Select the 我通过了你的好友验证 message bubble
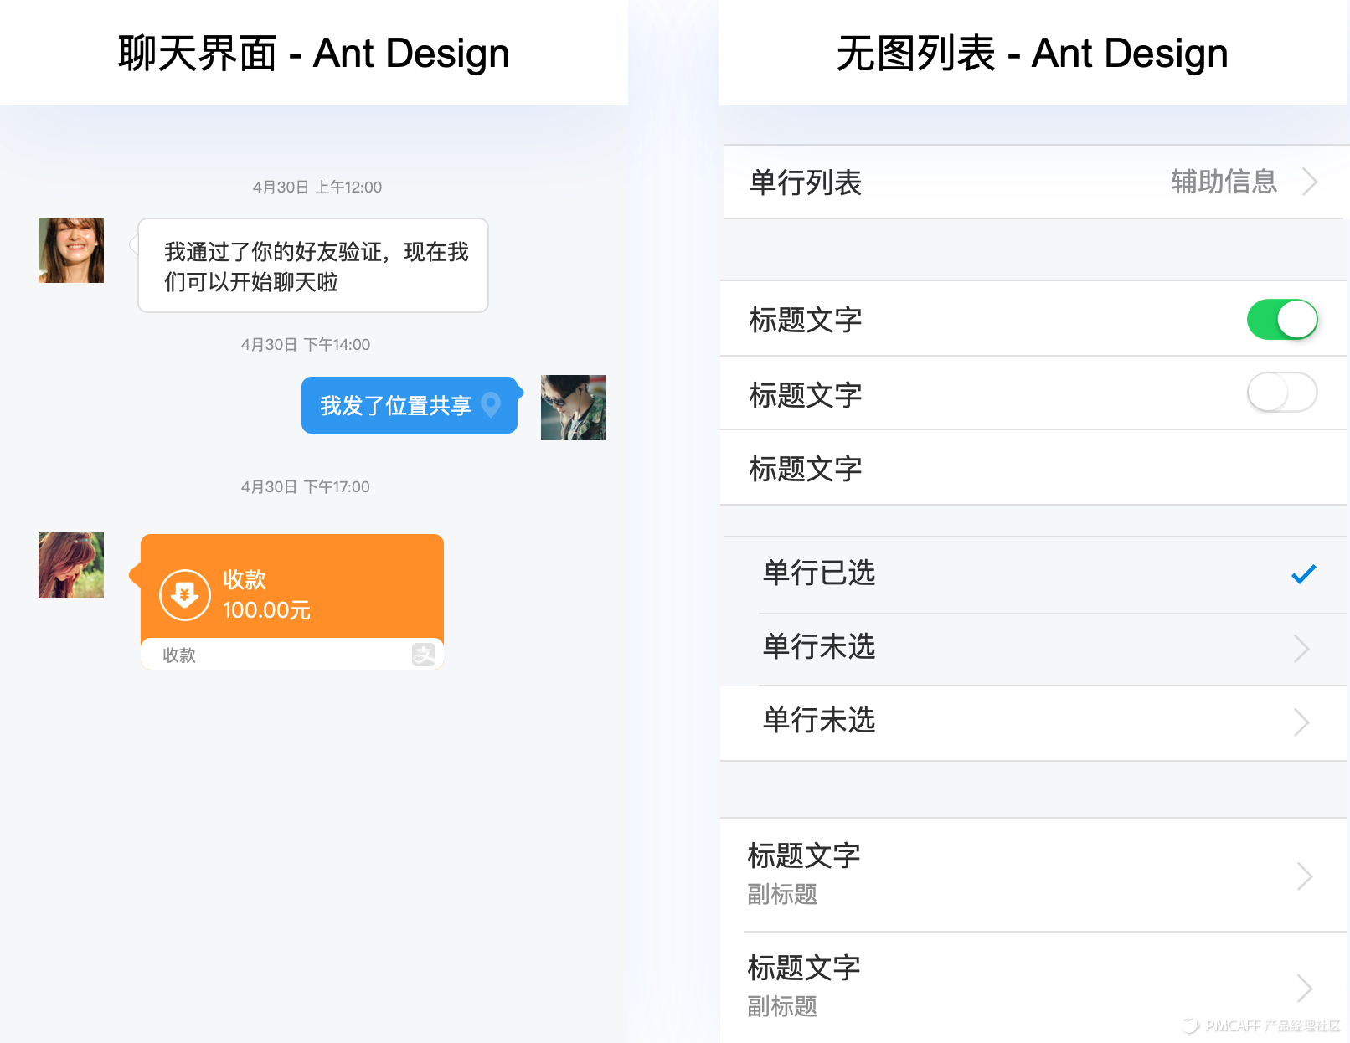The height and width of the screenshot is (1043, 1350). [312, 265]
